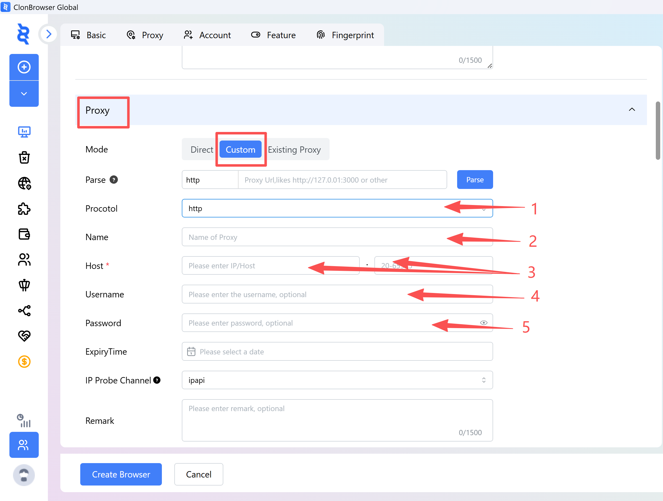The image size is (663, 501).
Task: Open the Parse http protocol selector
Action: click(210, 180)
